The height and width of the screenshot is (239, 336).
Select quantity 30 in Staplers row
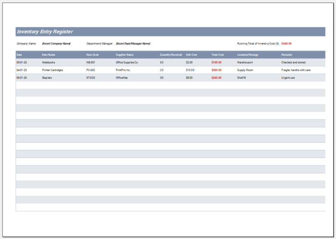162,78
